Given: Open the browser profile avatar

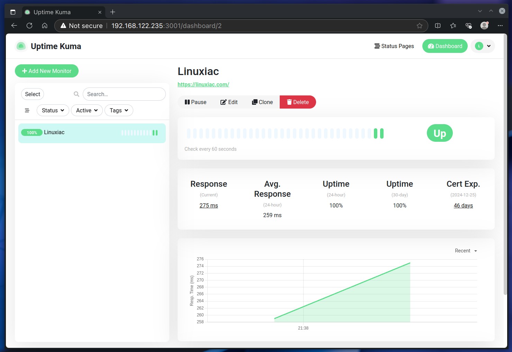Looking at the screenshot, I should (484, 26).
